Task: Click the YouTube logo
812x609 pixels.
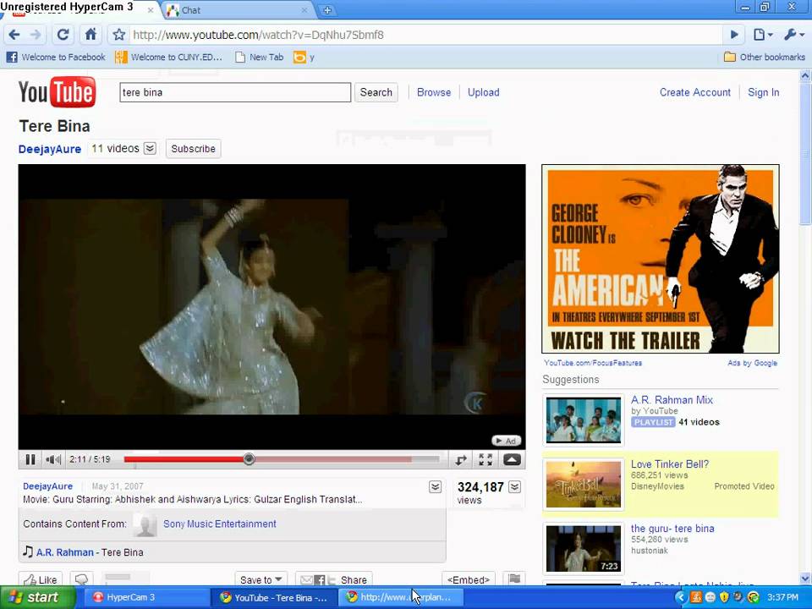Action: pyautogui.click(x=57, y=92)
